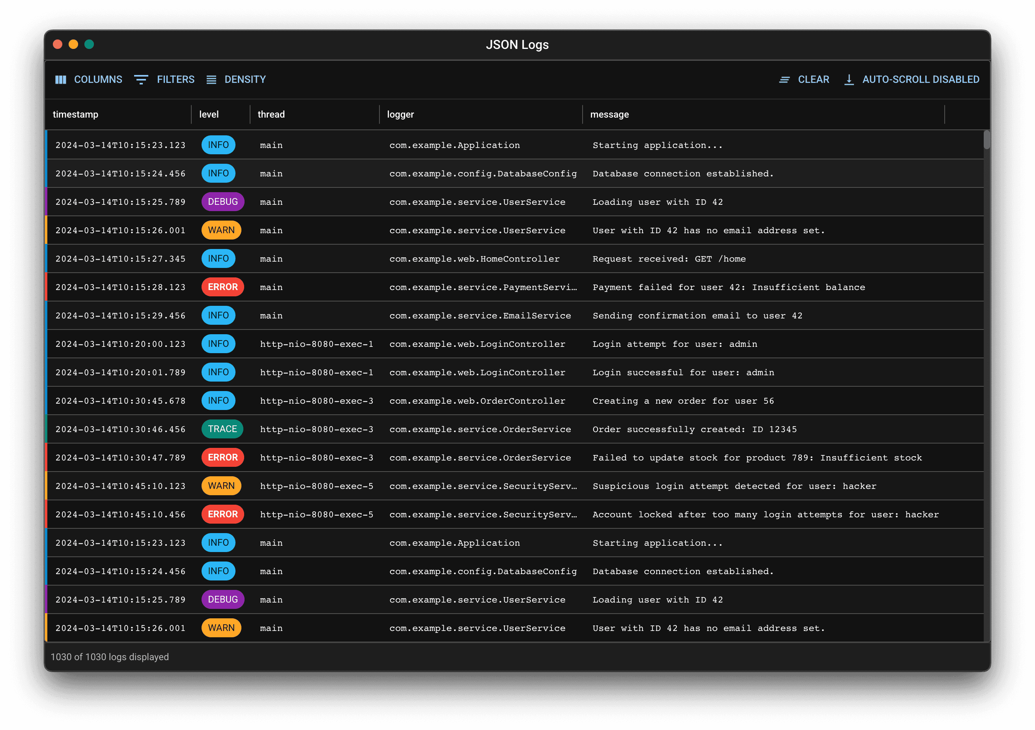This screenshot has height=730, width=1035.
Task: Click the red severity color bar on ERROR row
Action: (x=47, y=287)
